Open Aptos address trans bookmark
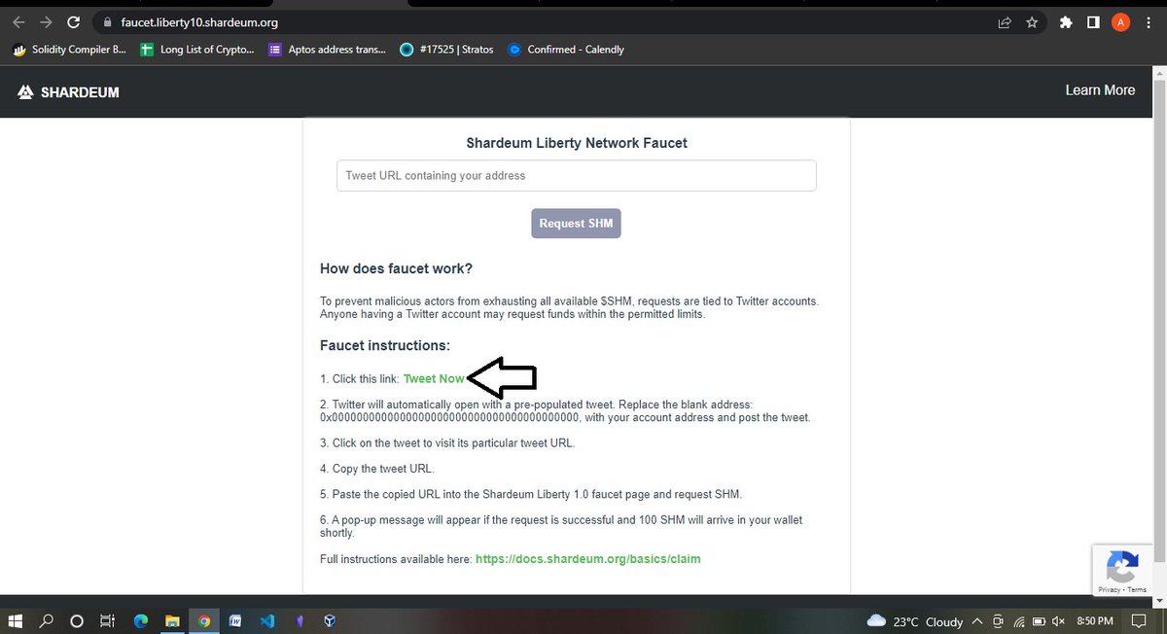 coord(327,50)
